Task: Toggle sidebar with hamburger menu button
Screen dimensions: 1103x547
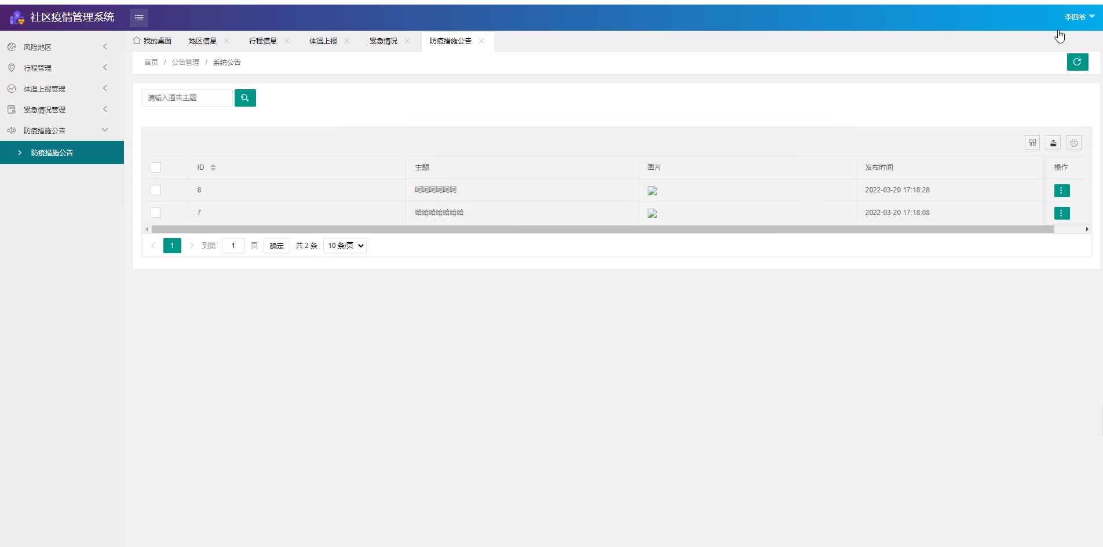Action: point(139,17)
